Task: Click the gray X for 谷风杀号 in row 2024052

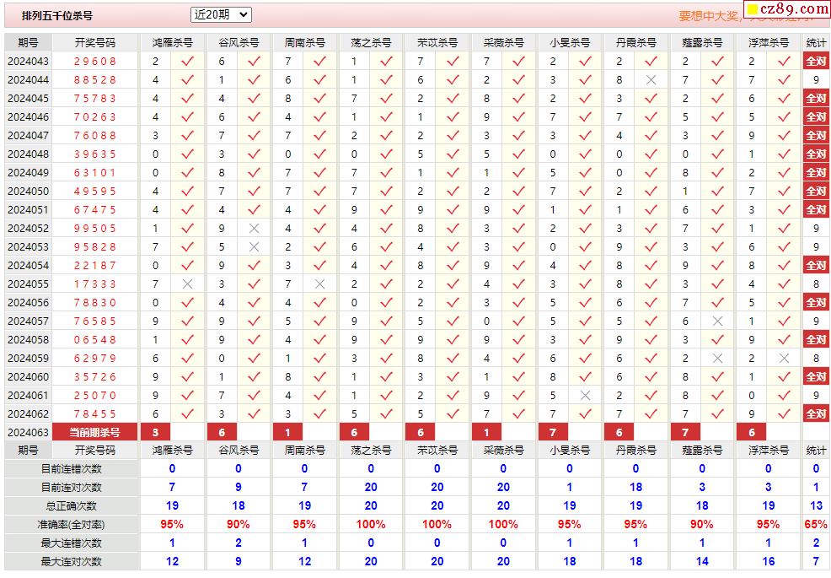Action: point(254,228)
